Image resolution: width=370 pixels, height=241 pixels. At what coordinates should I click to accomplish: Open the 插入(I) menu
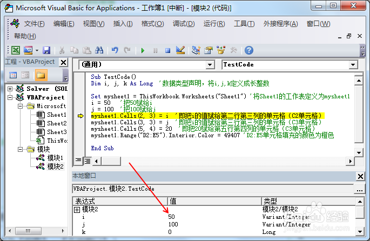pos(123,24)
